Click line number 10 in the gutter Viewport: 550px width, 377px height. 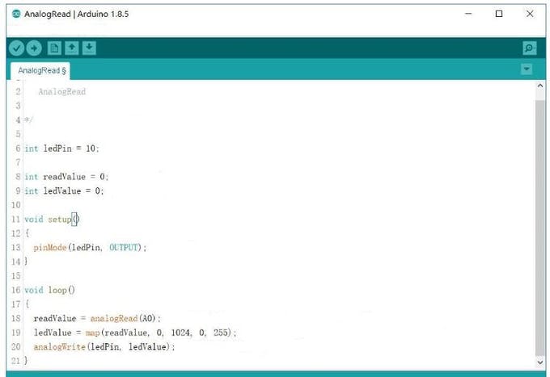tap(16, 205)
